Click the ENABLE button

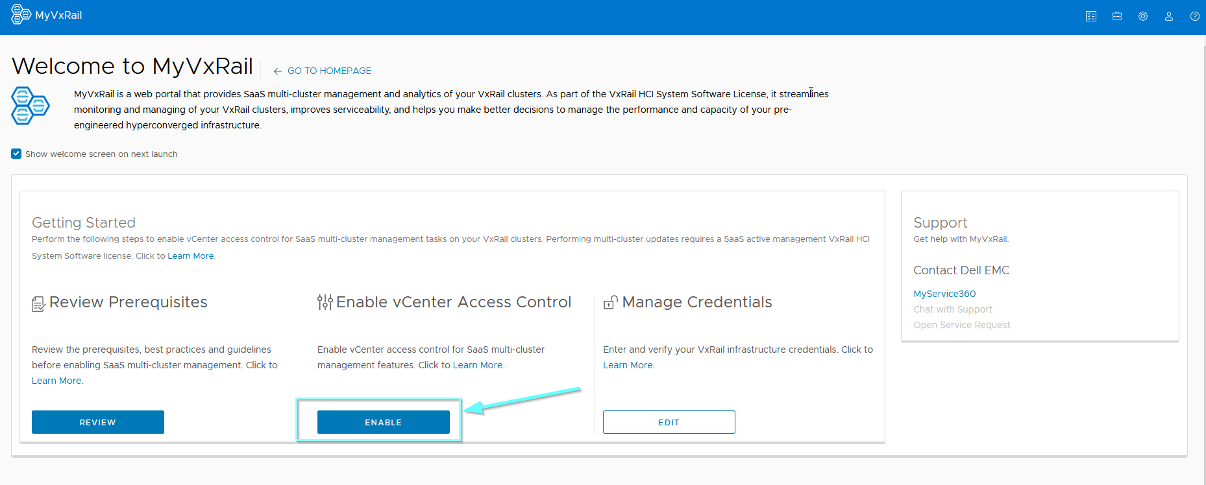(384, 422)
